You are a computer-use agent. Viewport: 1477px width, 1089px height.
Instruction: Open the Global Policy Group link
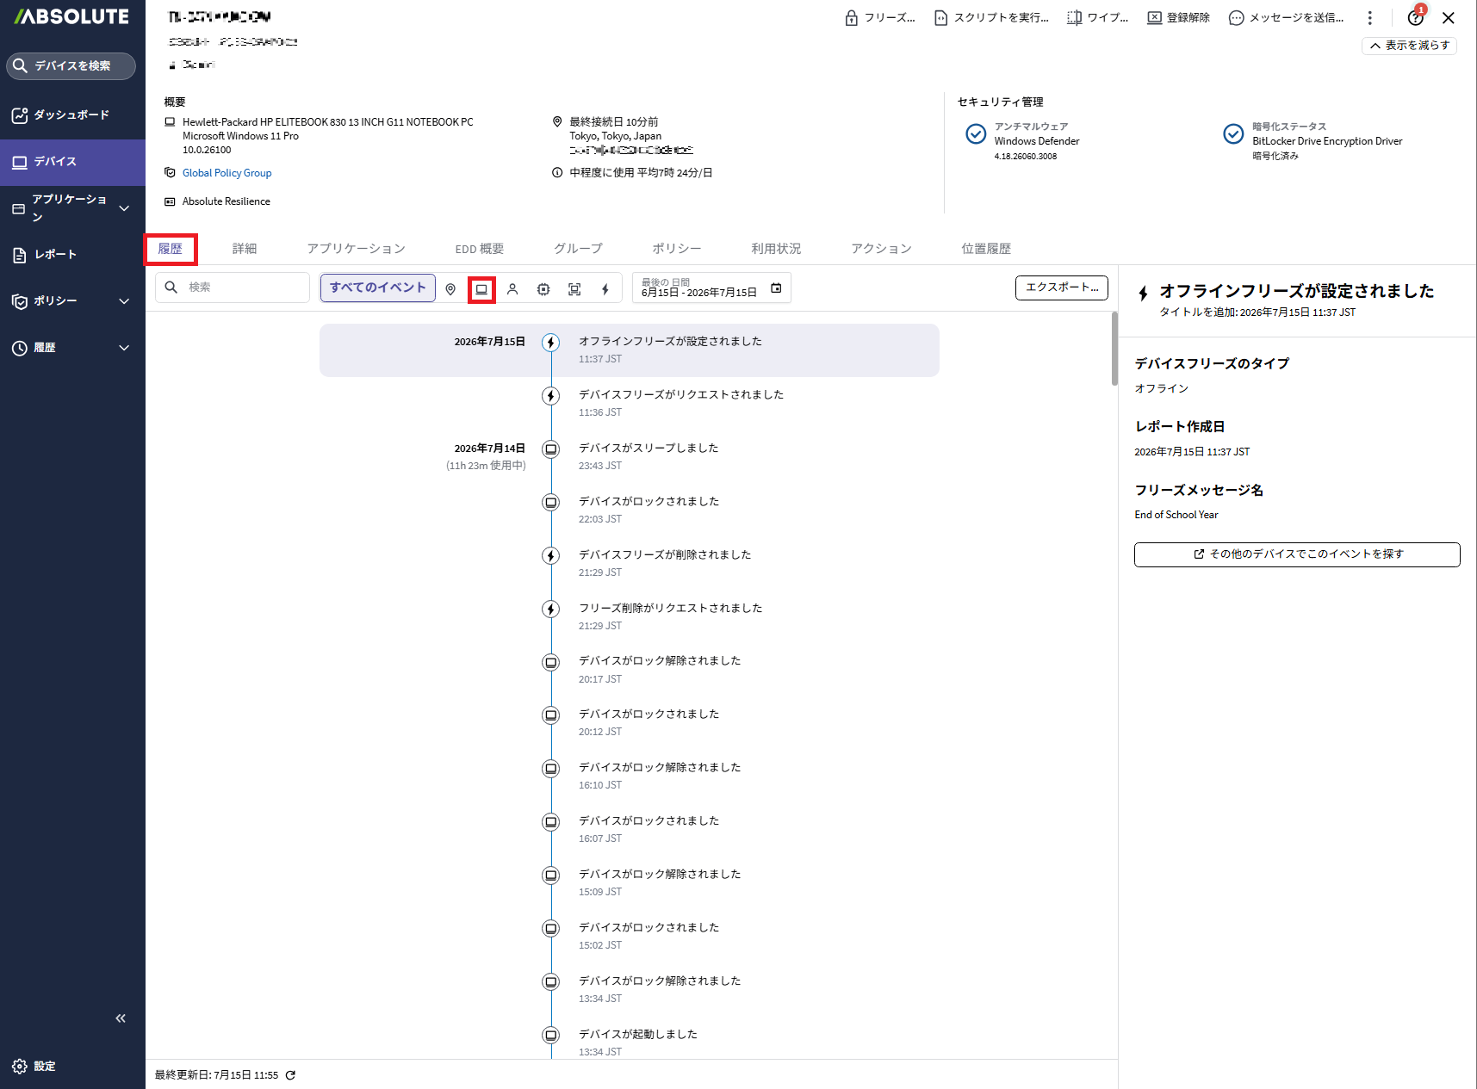click(227, 173)
